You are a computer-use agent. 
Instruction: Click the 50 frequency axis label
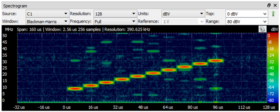click(x=4, y=36)
